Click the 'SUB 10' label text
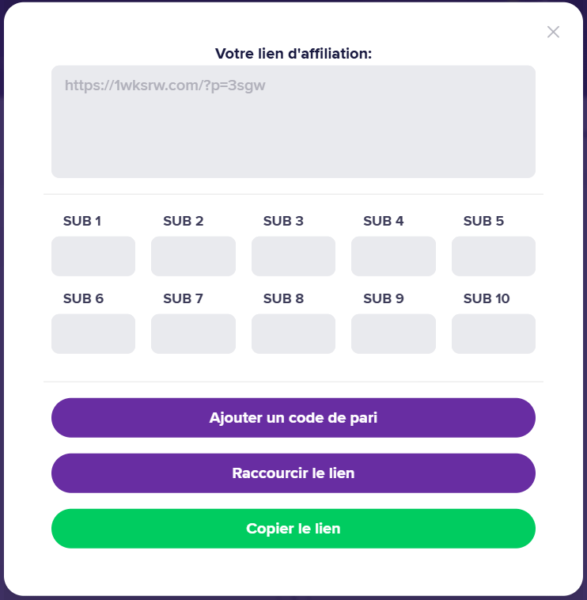 pyautogui.click(x=487, y=298)
